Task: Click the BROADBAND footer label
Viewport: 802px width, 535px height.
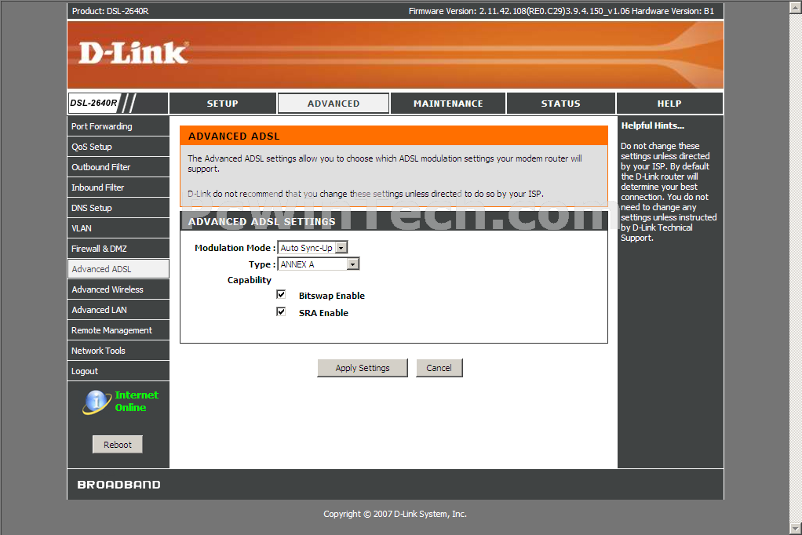Action: (118, 485)
